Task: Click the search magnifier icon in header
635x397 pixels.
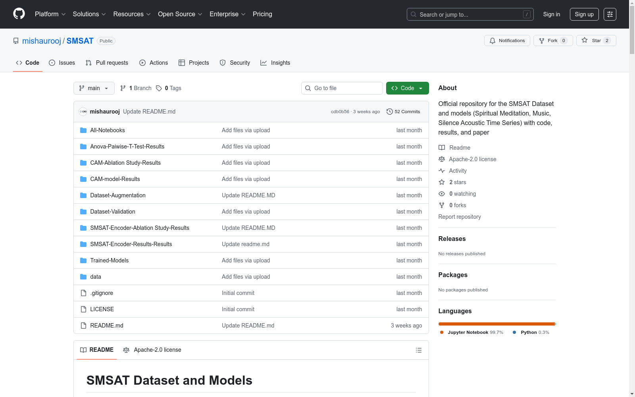Action: [414, 14]
